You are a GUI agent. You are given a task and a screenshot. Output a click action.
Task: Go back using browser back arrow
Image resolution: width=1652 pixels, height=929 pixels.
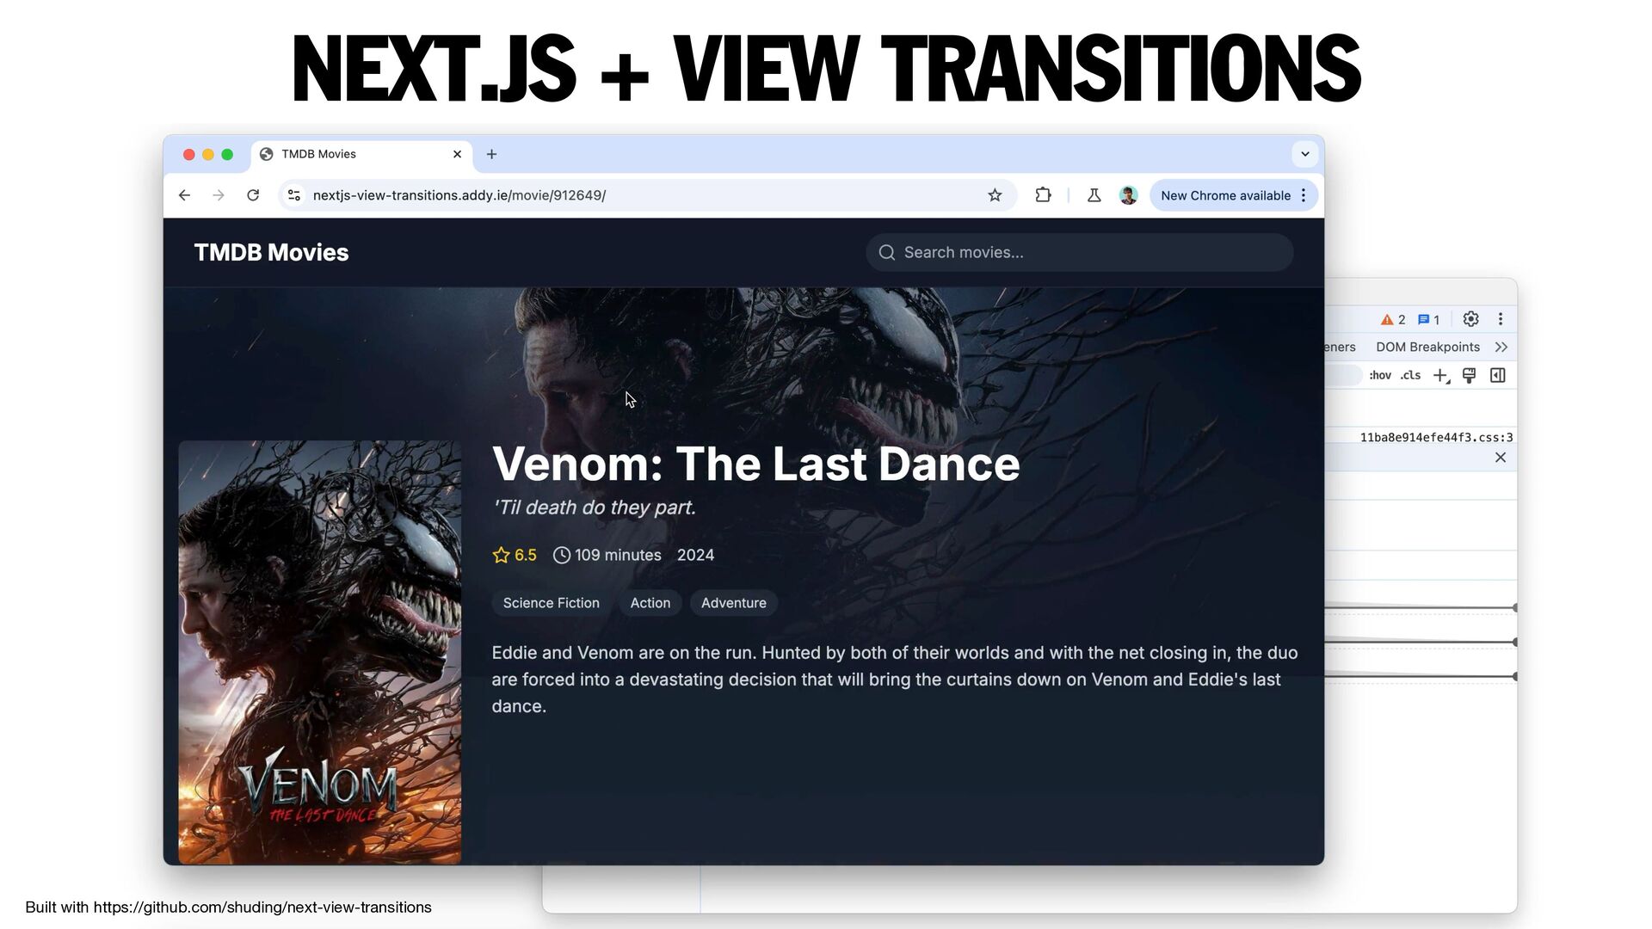coord(184,195)
